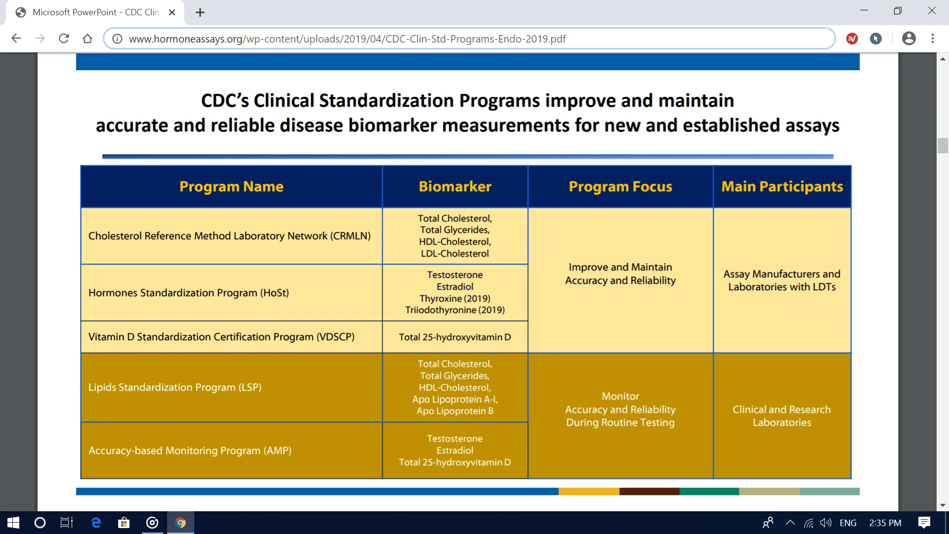Open the Action Center notifications
The width and height of the screenshot is (949, 534).
pos(924,523)
